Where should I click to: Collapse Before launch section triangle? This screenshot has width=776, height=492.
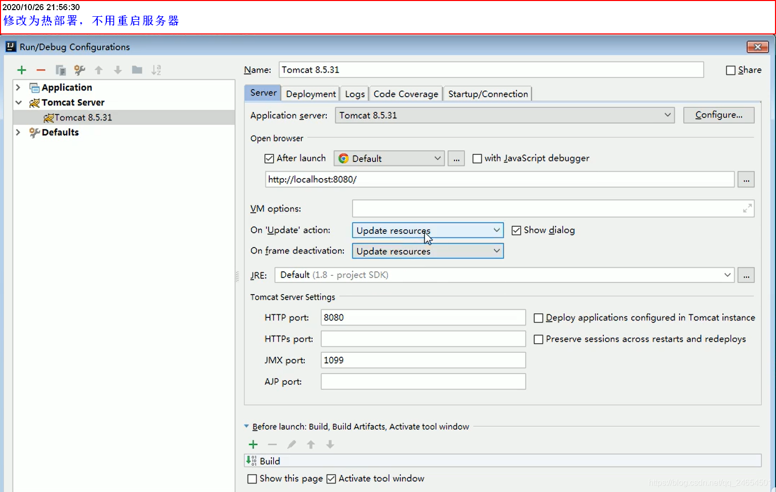[x=247, y=426]
